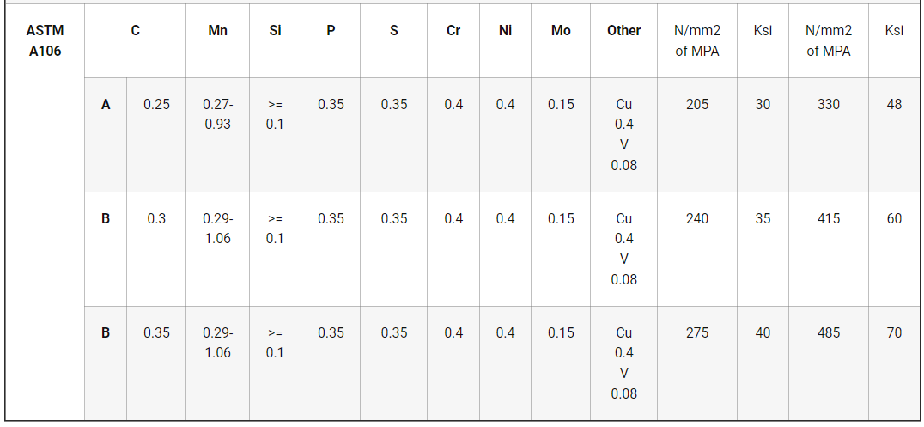Select the 485 N/mm2 value
The height and width of the screenshot is (427, 924).
pyautogui.click(x=828, y=332)
